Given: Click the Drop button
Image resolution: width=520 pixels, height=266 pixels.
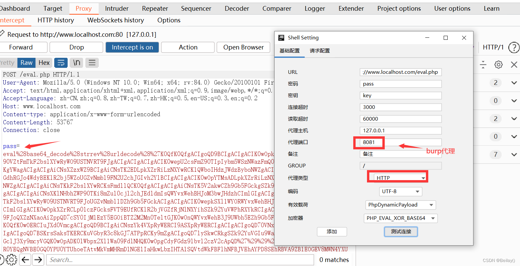Looking at the screenshot, I should 76,47.
